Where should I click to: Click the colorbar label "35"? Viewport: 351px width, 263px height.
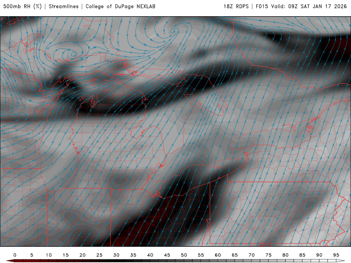pyautogui.click(x=133, y=255)
